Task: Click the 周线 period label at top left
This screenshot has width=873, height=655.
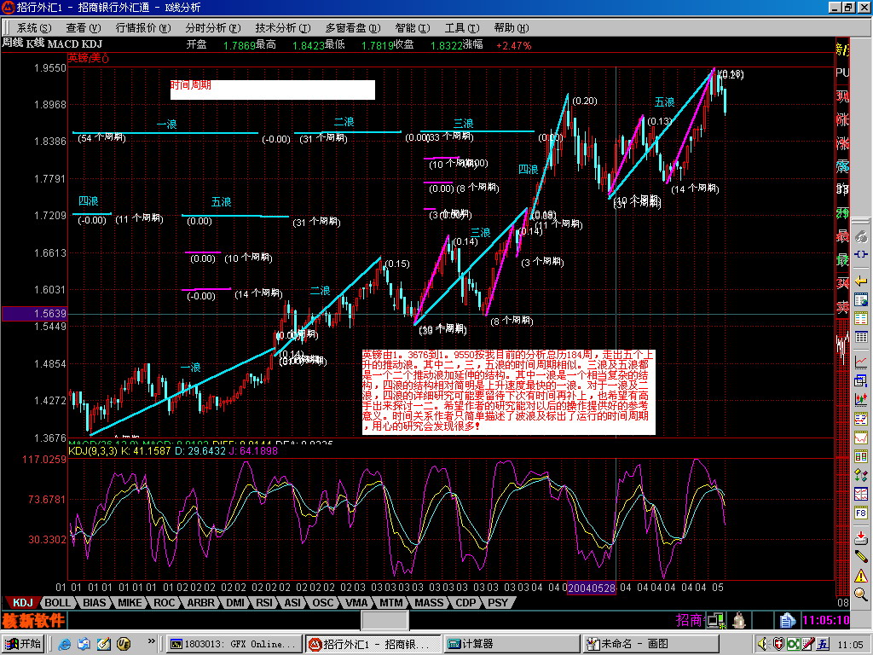Action: coord(12,43)
